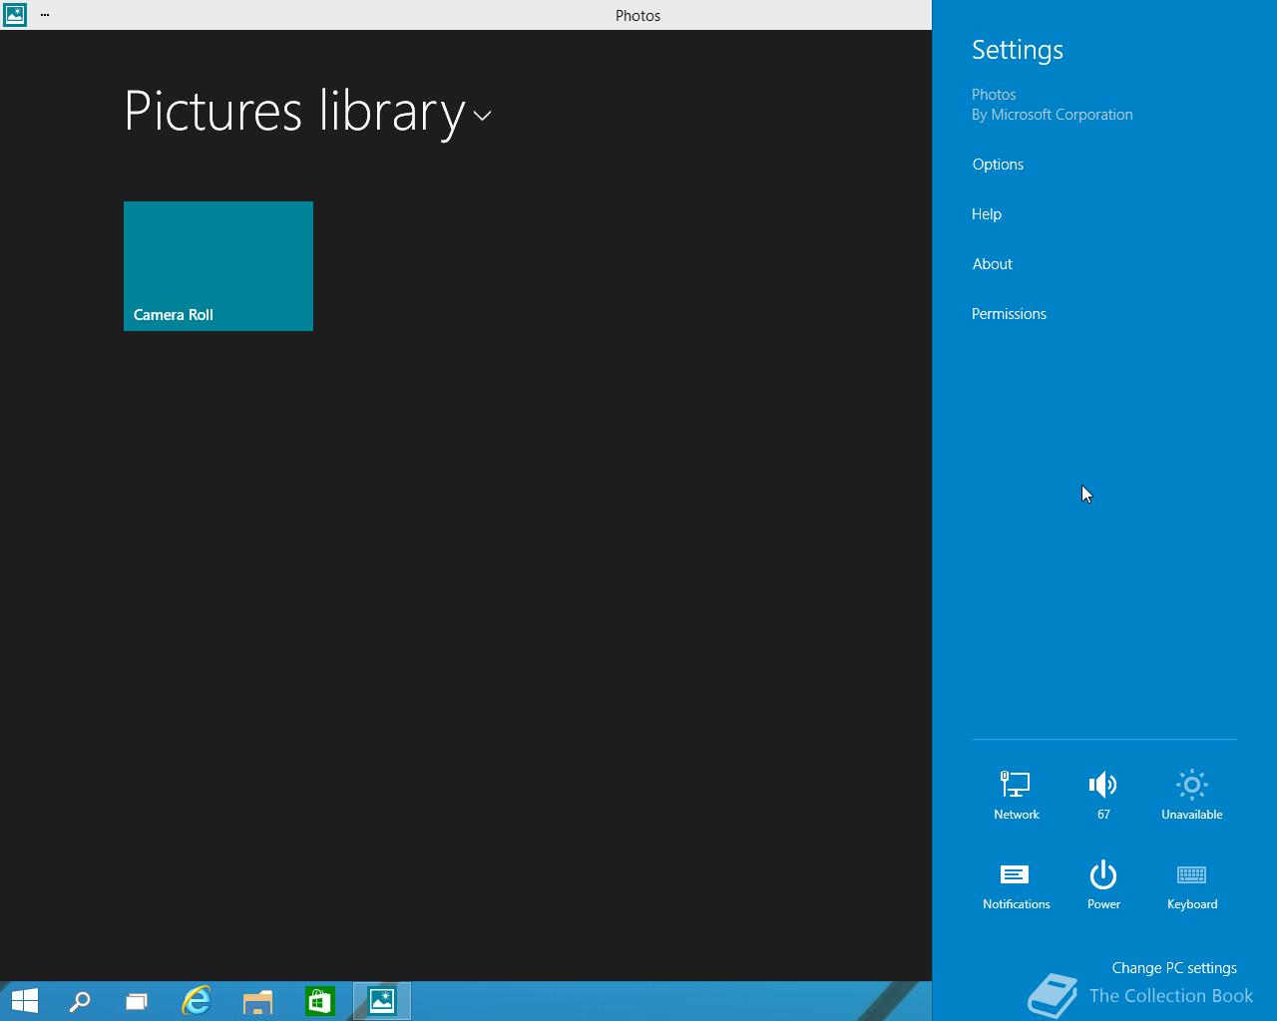Open the Power options icon
Screen dimensions: 1277x1021
pos(1103,885)
